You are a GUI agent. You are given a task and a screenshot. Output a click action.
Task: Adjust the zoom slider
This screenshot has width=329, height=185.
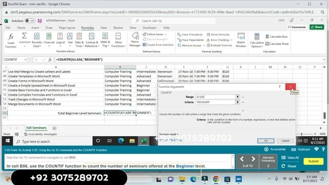302,134
